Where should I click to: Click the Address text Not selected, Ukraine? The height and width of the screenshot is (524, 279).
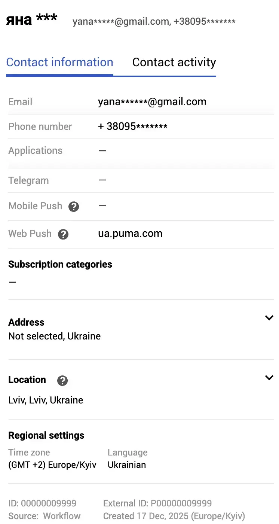click(x=54, y=336)
